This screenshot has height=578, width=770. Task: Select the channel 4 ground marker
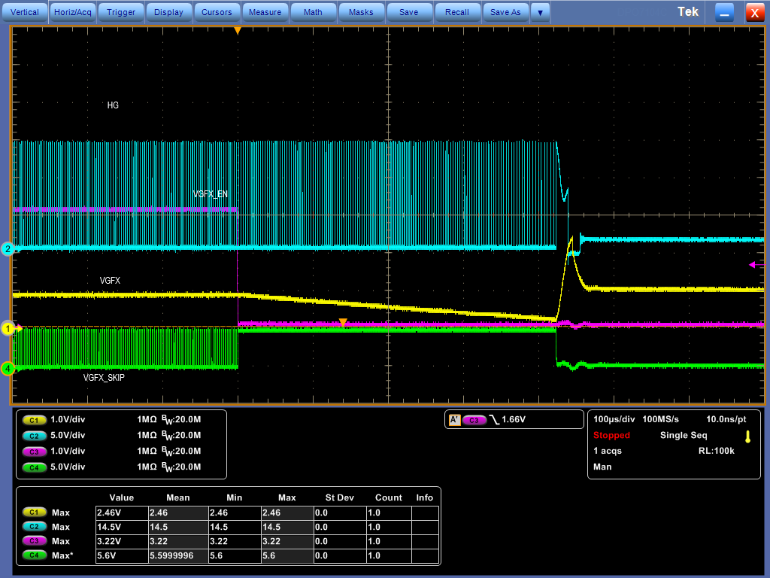(x=8, y=369)
